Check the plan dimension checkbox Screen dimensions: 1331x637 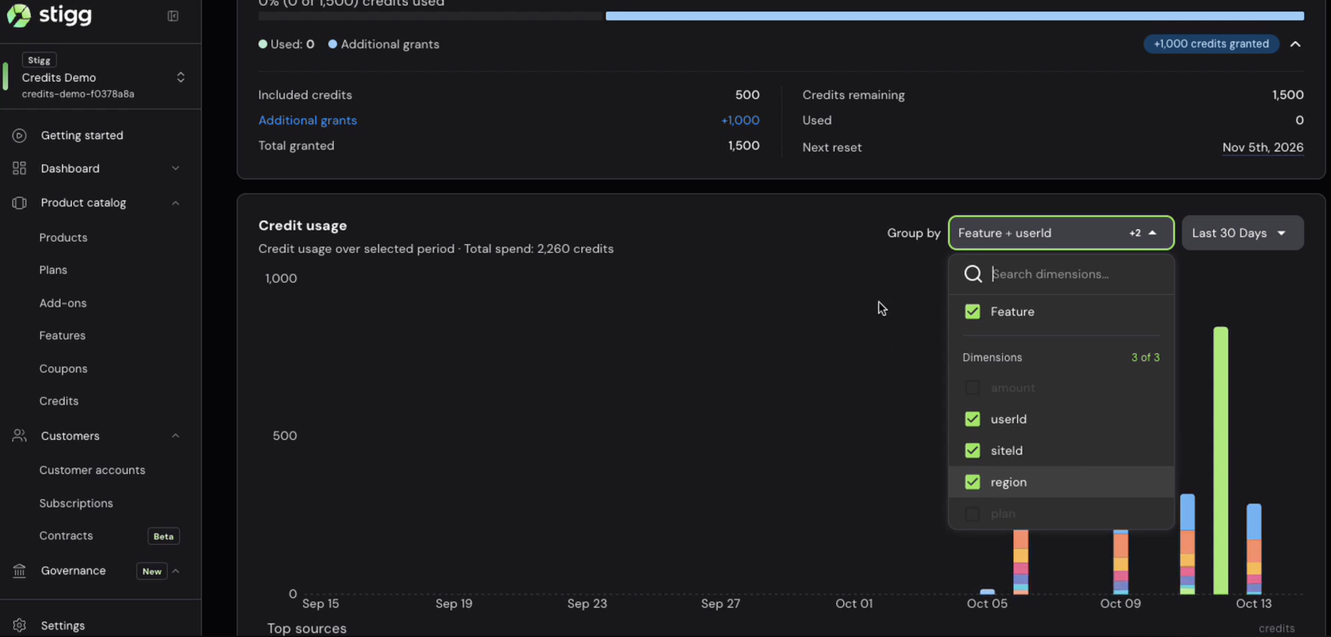[973, 513]
